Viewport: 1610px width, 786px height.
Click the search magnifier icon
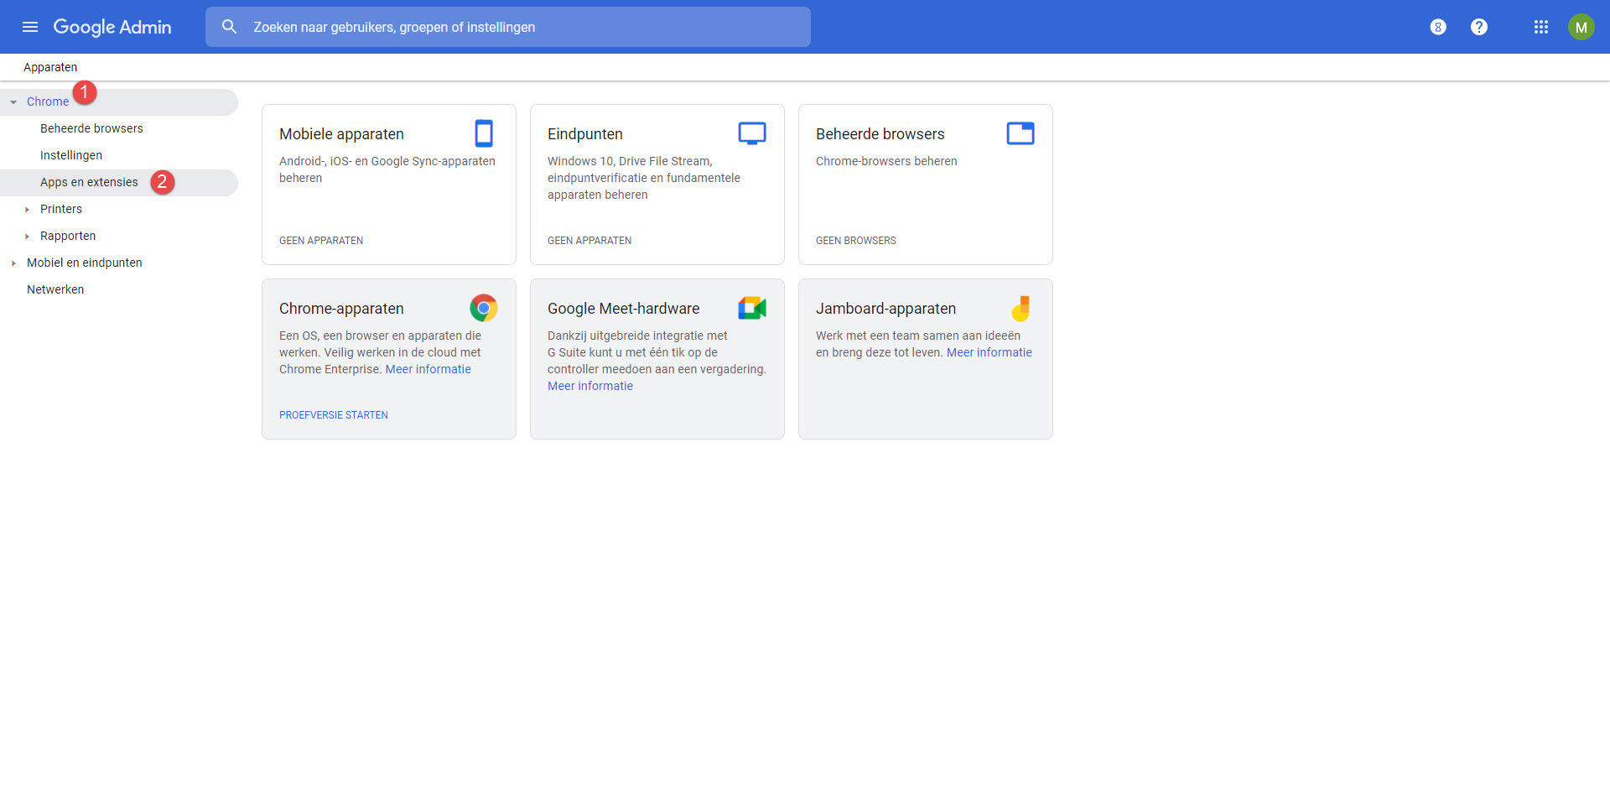tap(229, 27)
